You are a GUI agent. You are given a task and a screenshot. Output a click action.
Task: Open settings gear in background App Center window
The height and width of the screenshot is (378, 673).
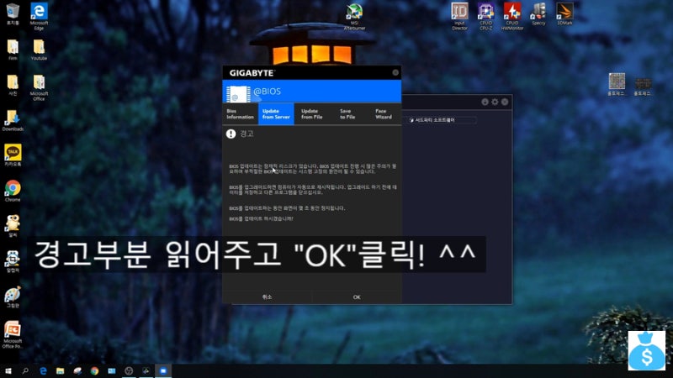pos(495,102)
